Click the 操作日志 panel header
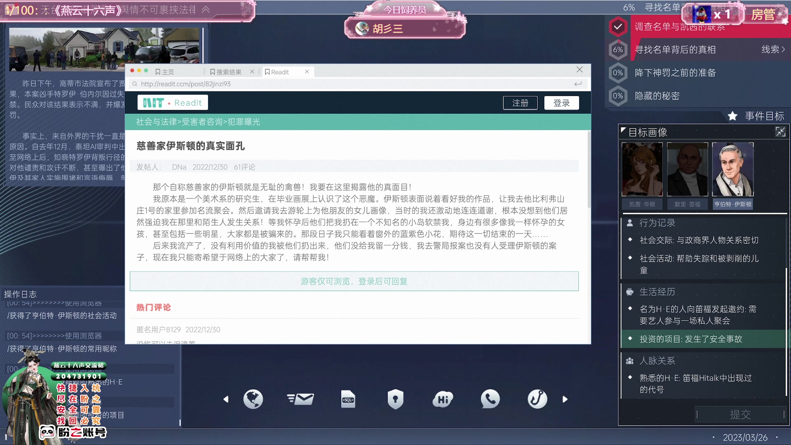Image resolution: width=791 pixels, height=445 pixels. pos(20,294)
